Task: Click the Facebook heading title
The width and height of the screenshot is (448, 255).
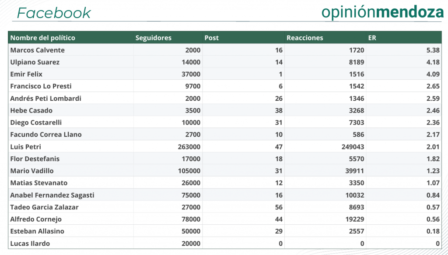Action: coord(54,13)
